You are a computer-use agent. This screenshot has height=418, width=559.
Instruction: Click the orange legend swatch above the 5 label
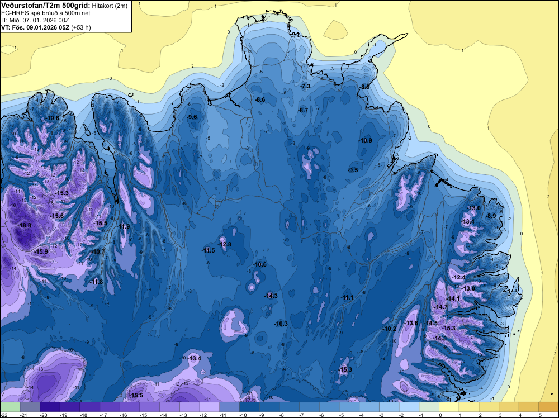click(x=549, y=407)
